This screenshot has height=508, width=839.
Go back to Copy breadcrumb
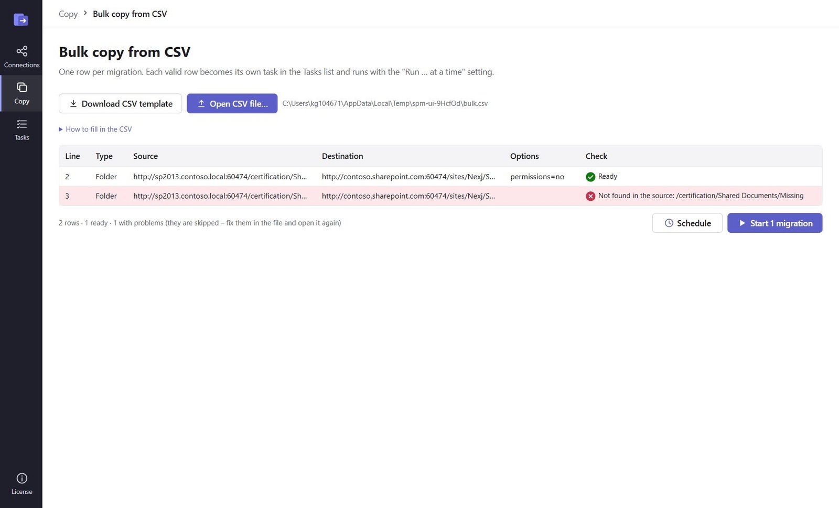tap(68, 14)
